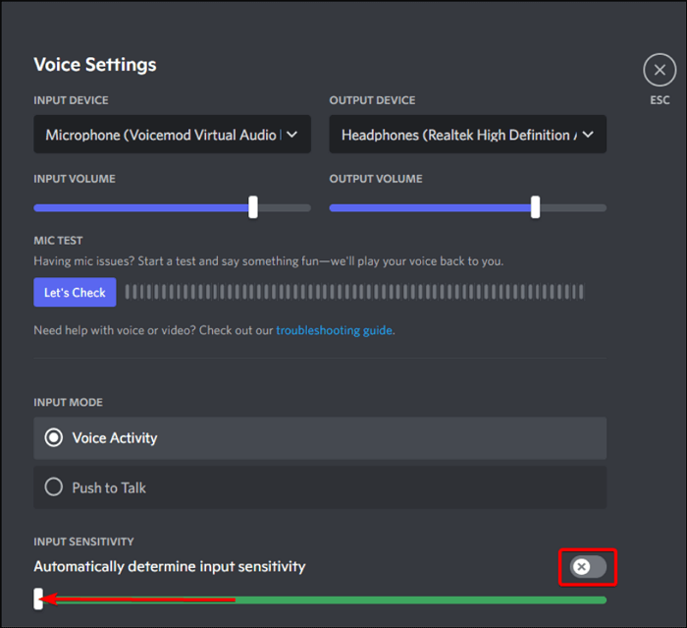Click the Input Volume slider handle

click(x=253, y=207)
